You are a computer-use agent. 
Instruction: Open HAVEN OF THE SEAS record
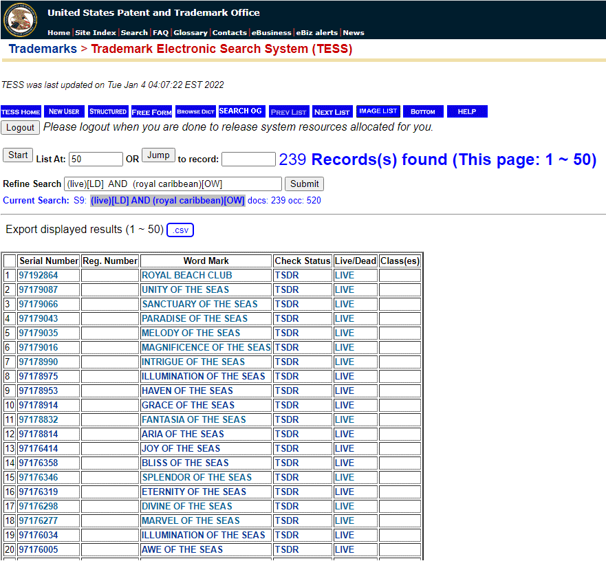pyautogui.click(x=187, y=390)
